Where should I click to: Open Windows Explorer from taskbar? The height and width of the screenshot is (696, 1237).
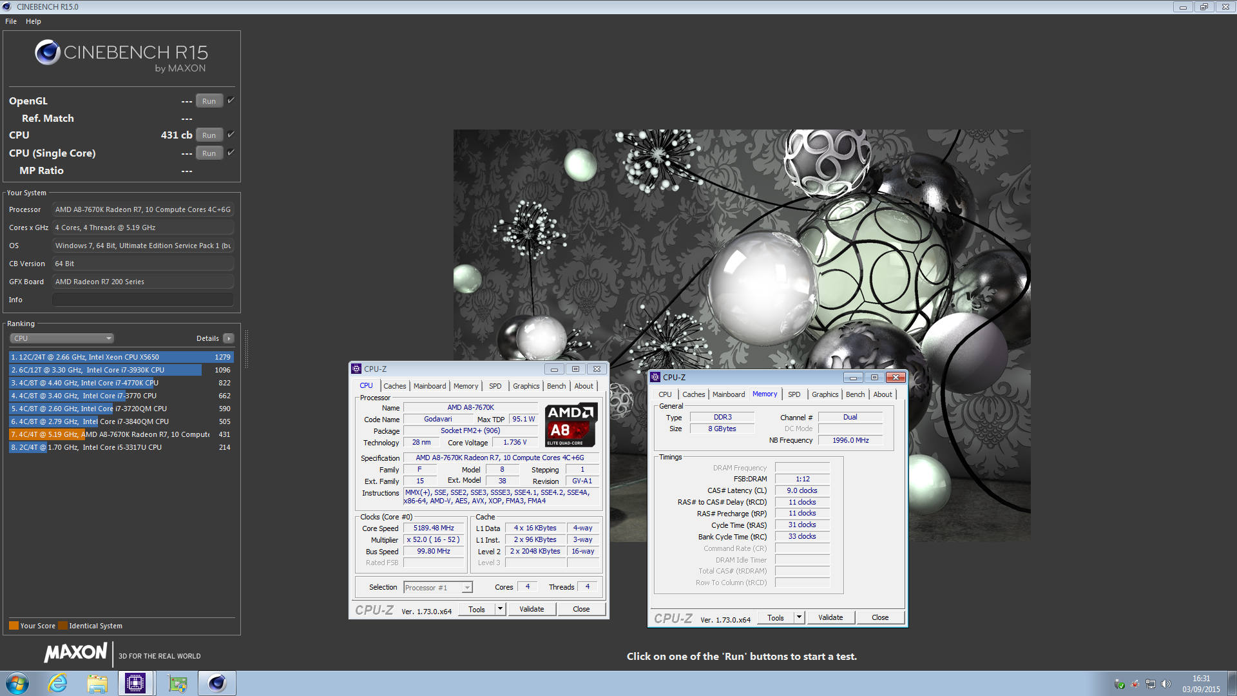click(x=97, y=683)
